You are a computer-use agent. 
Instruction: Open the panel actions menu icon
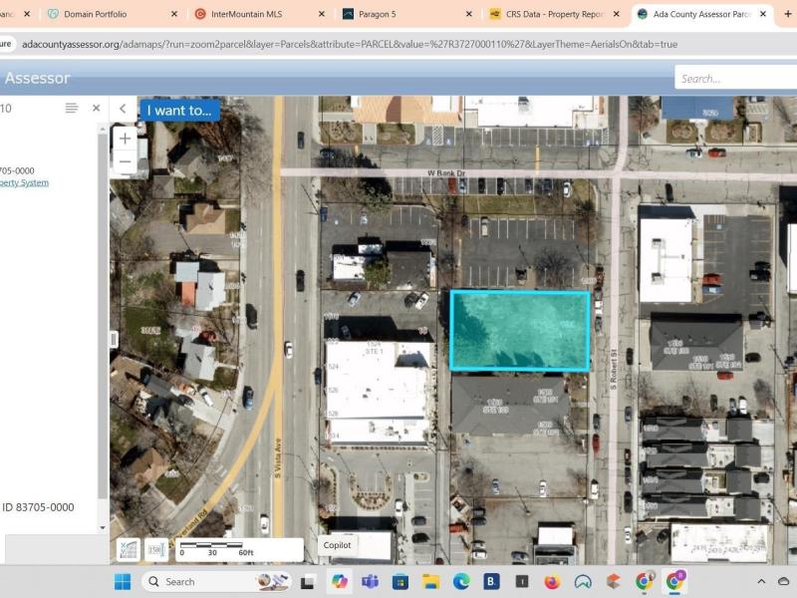click(71, 109)
